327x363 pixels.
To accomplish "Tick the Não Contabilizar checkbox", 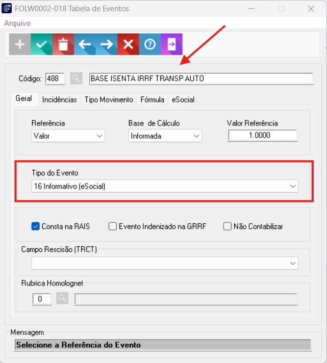I will pyautogui.click(x=227, y=226).
